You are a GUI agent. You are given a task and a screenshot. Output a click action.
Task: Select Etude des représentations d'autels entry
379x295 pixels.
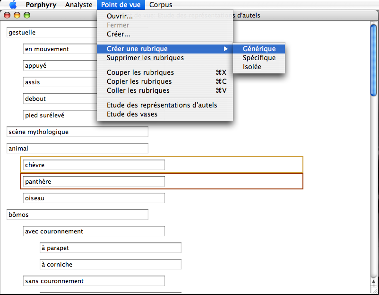click(162, 105)
